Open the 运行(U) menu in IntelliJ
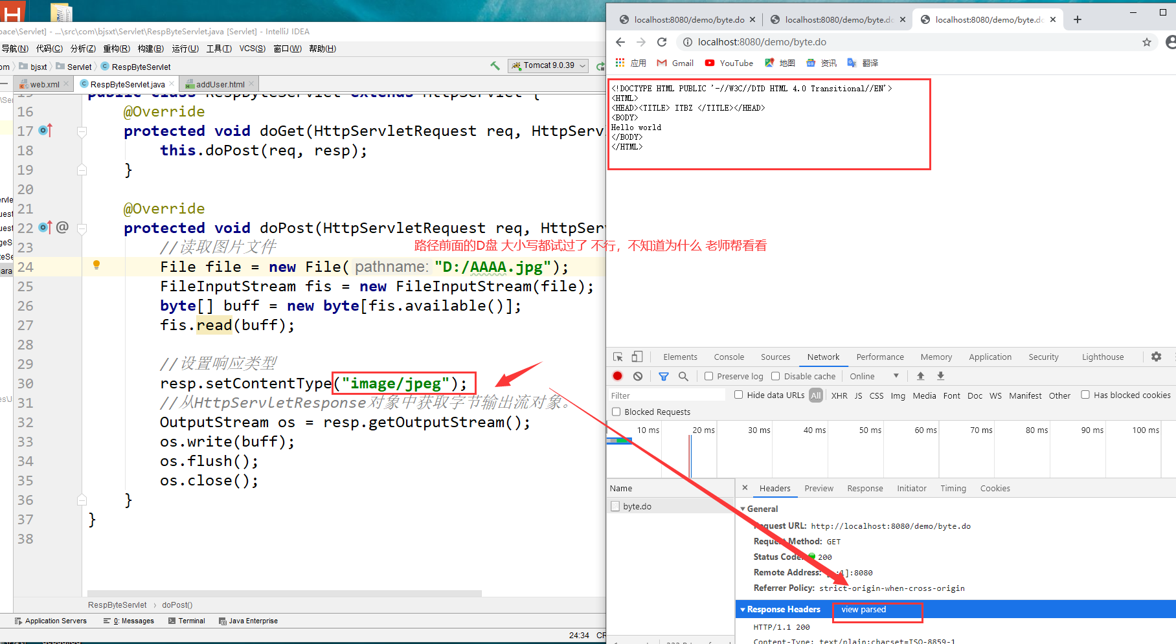The height and width of the screenshot is (644, 1176). click(x=185, y=49)
